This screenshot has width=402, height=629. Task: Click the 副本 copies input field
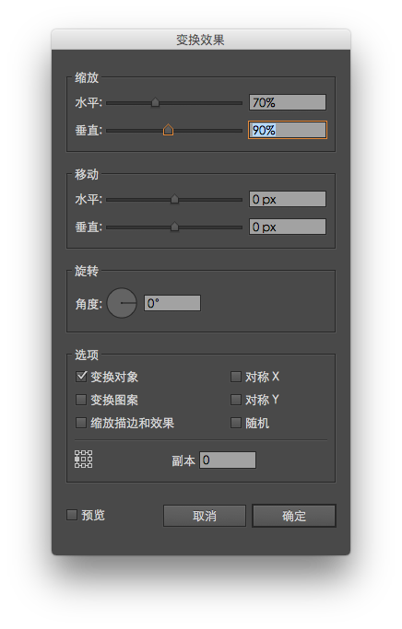tap(228, 460)
